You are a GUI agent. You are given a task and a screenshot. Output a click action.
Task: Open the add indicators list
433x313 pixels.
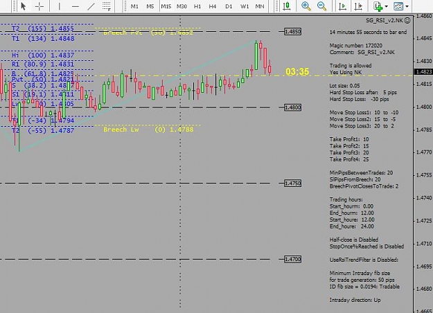click(378, 6)
